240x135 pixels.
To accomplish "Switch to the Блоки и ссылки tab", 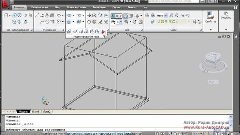I will click(76, 7).
